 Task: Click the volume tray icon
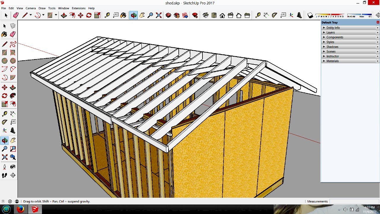[346, 210]
